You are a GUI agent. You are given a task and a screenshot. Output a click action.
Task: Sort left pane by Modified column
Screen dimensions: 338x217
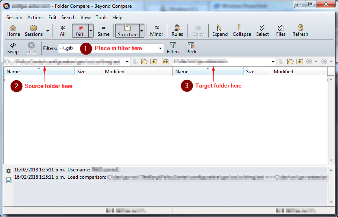pos(131,71)
